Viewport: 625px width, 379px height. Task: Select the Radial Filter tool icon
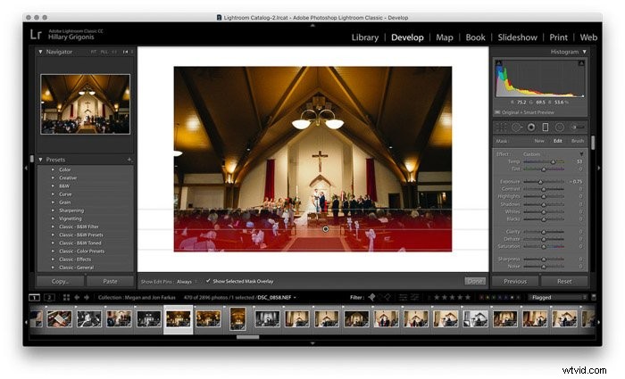pyautogui.click(x=560, y=128)
